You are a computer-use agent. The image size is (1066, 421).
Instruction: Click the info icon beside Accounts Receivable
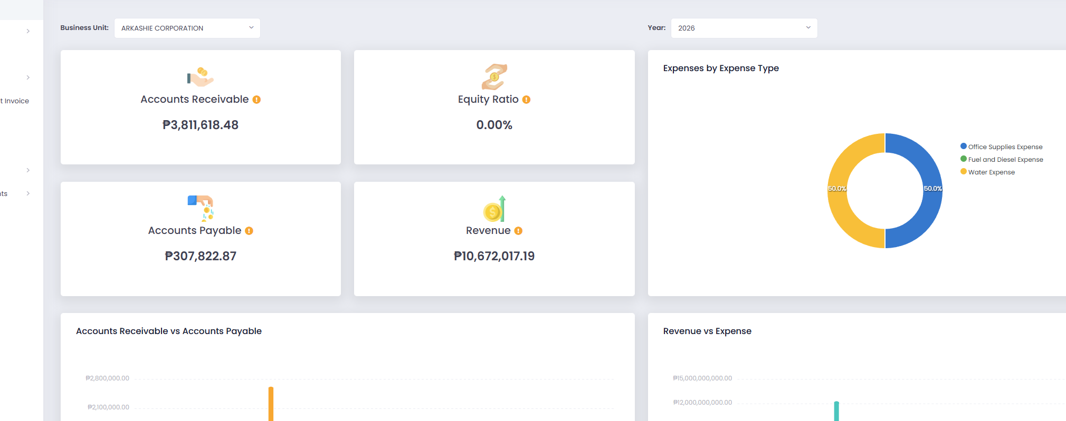point(256,100)
